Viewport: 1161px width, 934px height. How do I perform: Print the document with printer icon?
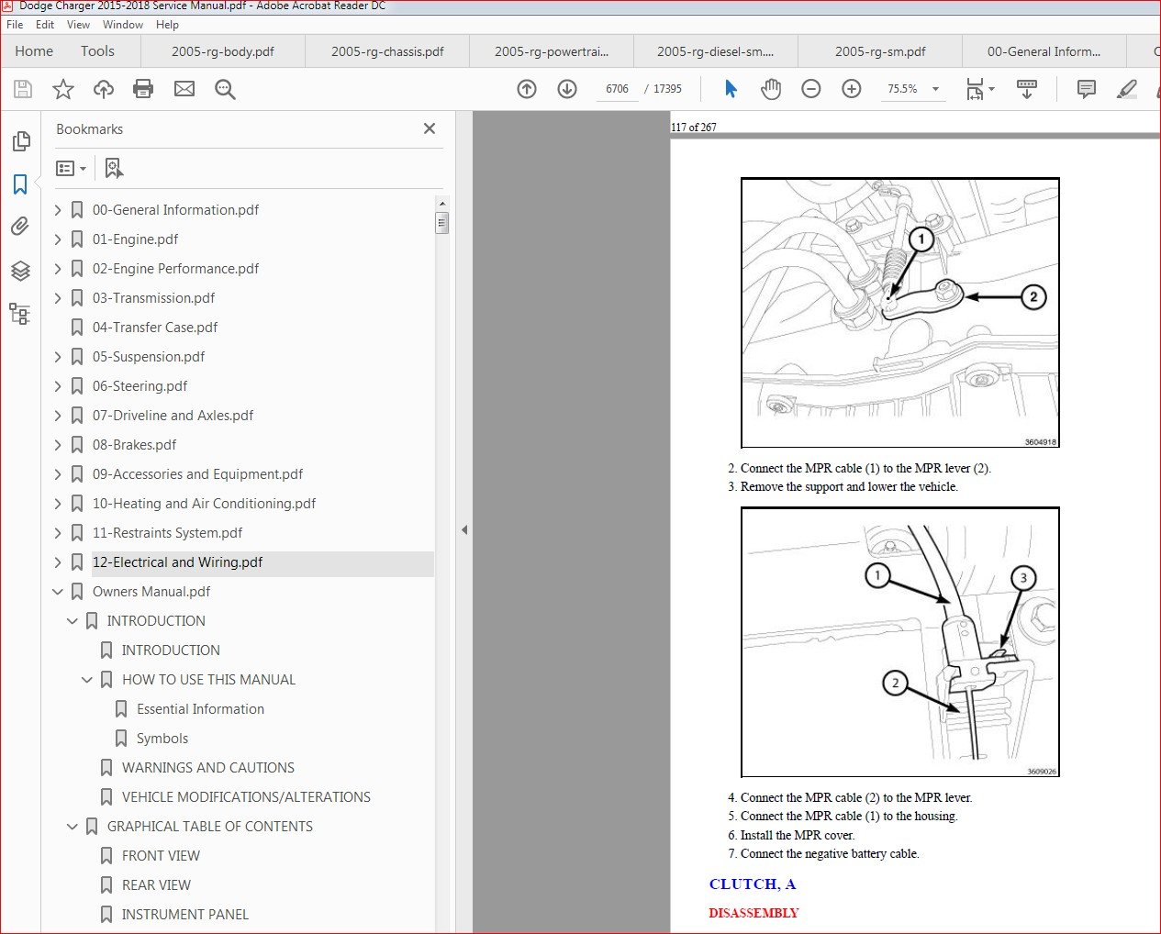(x=143, y=89)
